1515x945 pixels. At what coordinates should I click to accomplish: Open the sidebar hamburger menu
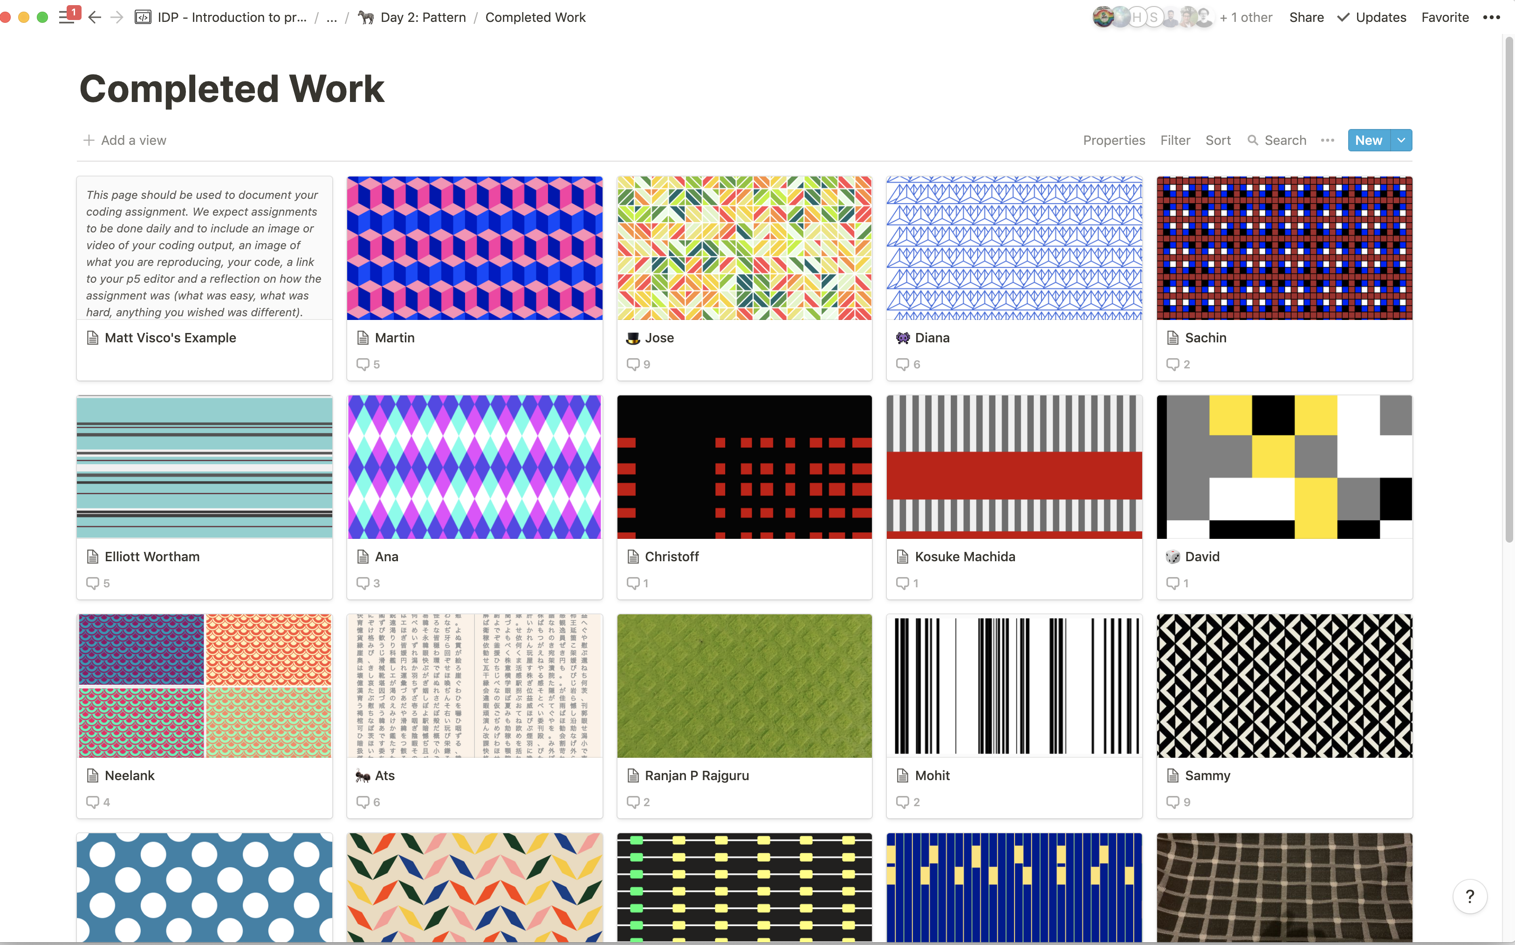click(x=66, y=18)
